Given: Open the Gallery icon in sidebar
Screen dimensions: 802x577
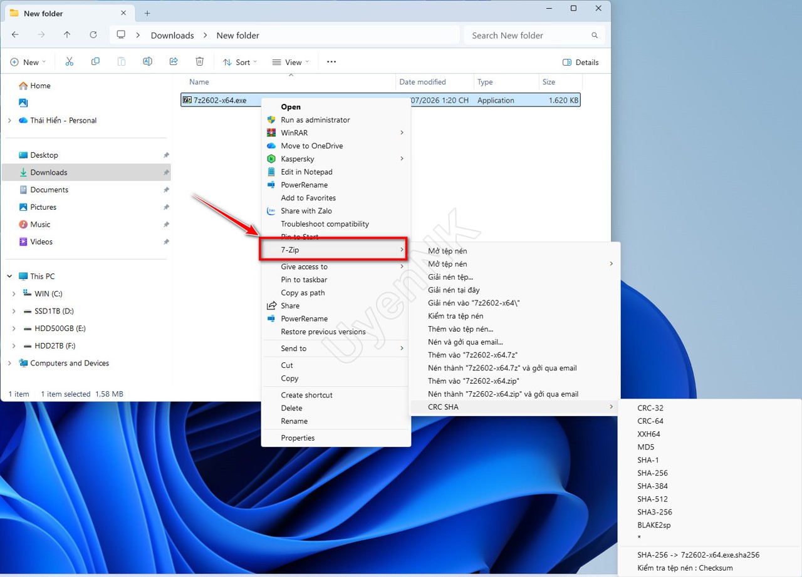Looking at the screenshot, I should 23,103.
